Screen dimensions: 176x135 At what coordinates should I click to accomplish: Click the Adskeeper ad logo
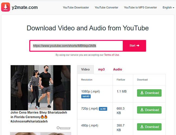(x=63, y=128)
